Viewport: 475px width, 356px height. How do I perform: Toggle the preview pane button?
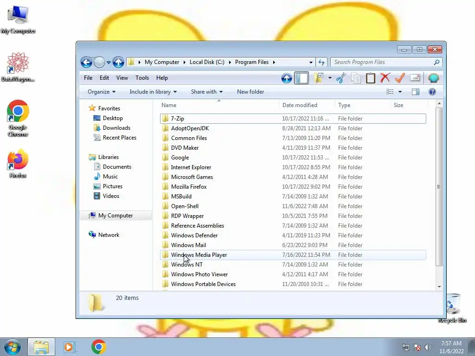pyautogui.click(x=416, y=92)
